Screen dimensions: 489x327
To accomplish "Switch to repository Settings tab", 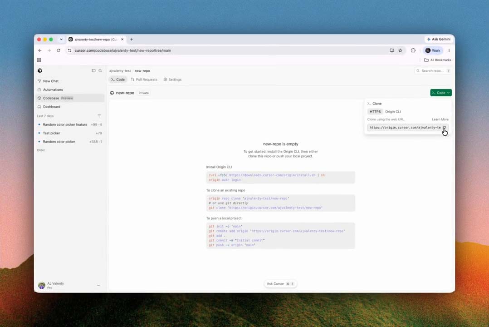I will [172, 79].
